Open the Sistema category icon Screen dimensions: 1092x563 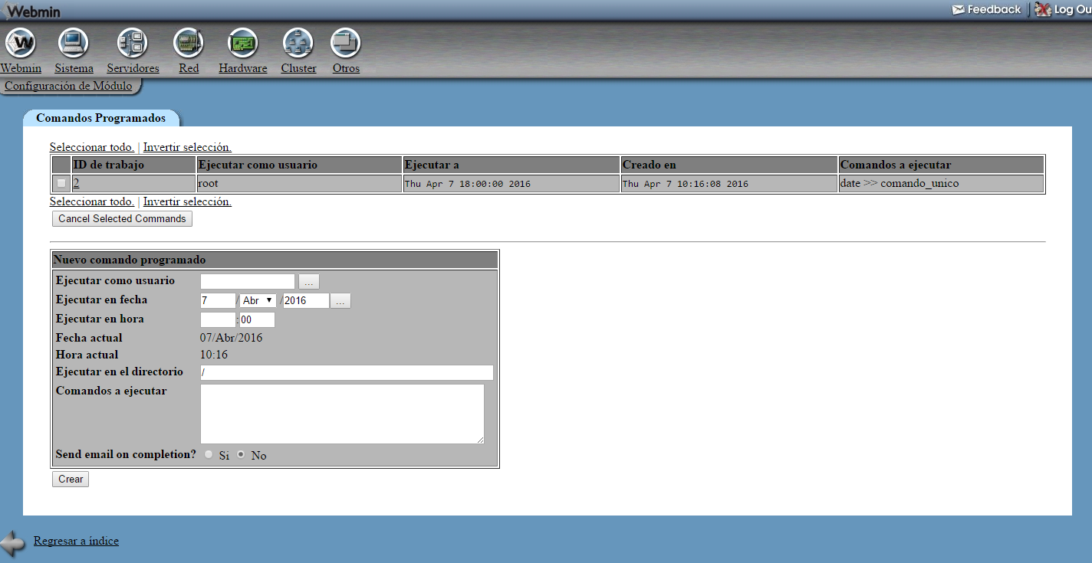click(74, 43)
